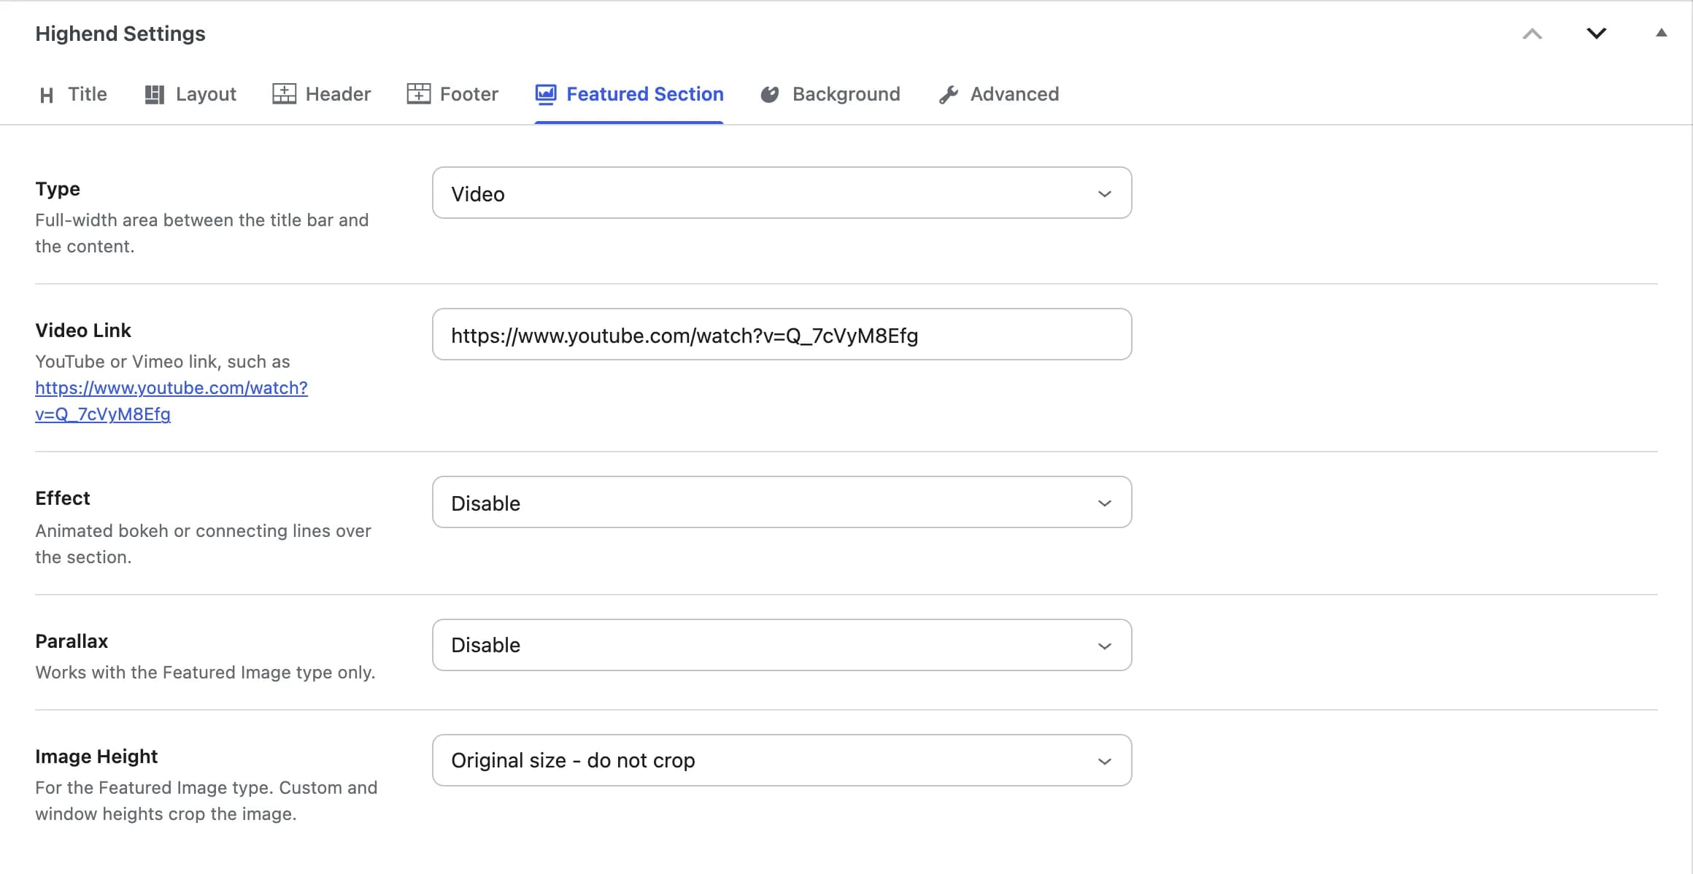Click the Footer tab icon
Viewport: 1693px width, 874px height.
click(418, 94)
